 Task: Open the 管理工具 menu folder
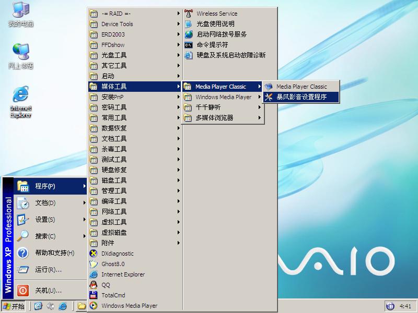[135, 191]
